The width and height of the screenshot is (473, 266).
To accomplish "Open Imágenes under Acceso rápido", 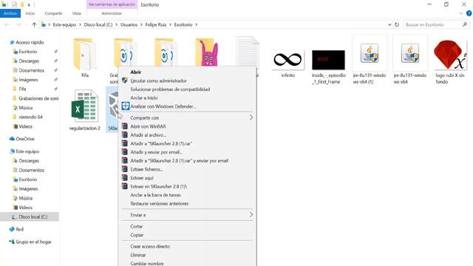I will click(x=28, y=80).
